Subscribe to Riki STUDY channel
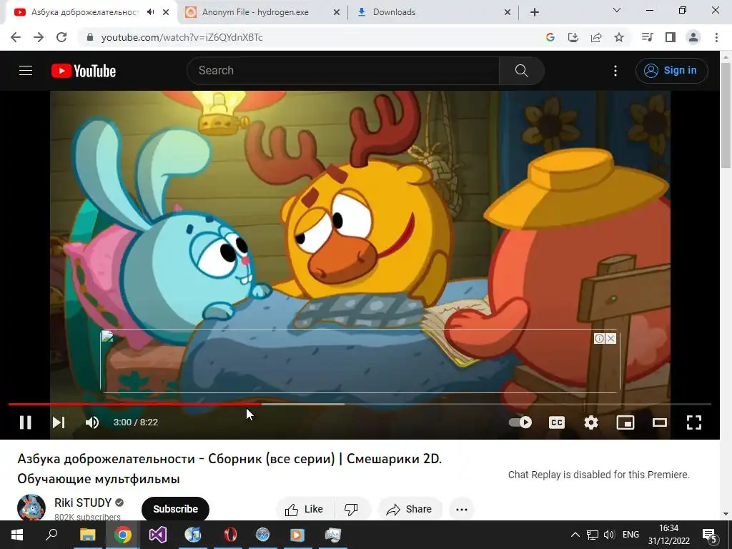Screen dimensions: 732x549 [175, 508]
